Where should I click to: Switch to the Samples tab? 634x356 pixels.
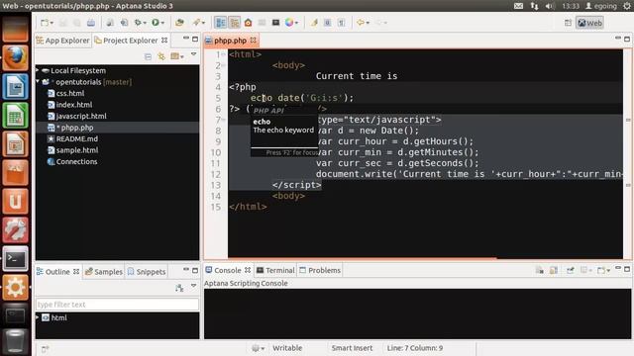tap(104, 272)
